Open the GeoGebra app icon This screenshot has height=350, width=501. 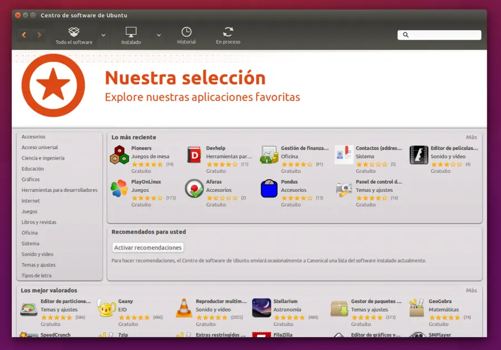pos(416,308)
